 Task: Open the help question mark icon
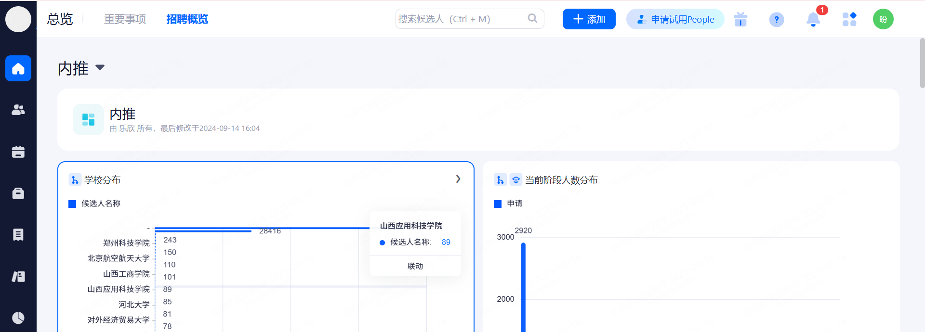coord(776,19)
